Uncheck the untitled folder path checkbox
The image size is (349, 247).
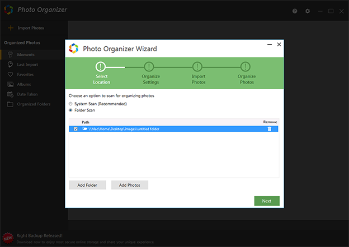(x=76, y=129)
